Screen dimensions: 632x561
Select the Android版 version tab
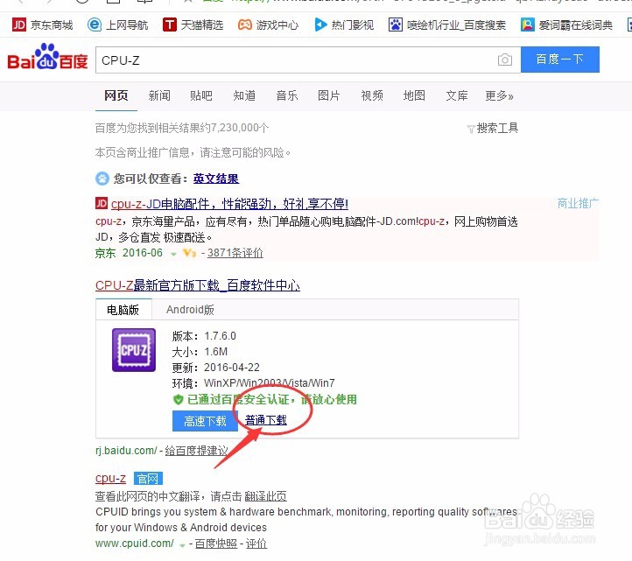(x=190, y=310)
